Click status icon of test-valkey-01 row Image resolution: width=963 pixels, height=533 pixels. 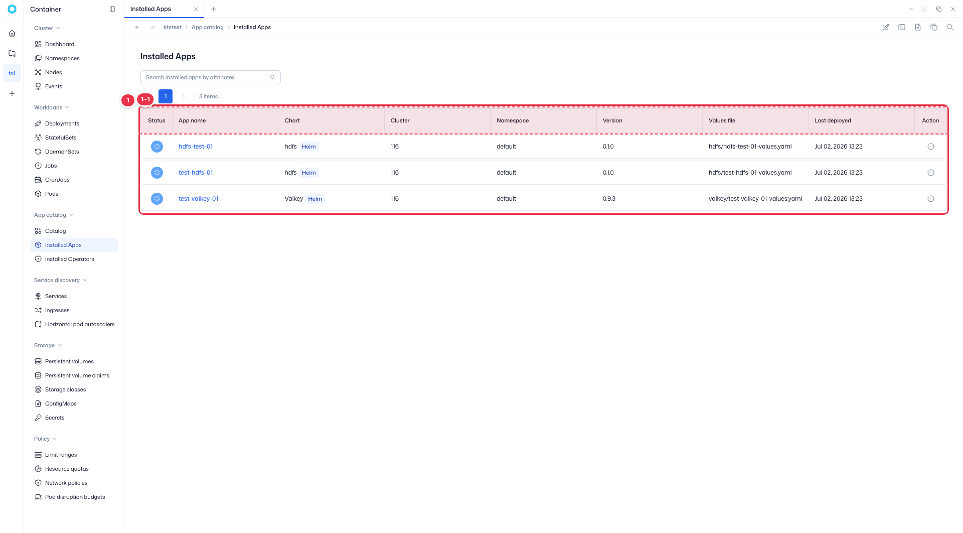pyautogui.click(x=157, y=199)
